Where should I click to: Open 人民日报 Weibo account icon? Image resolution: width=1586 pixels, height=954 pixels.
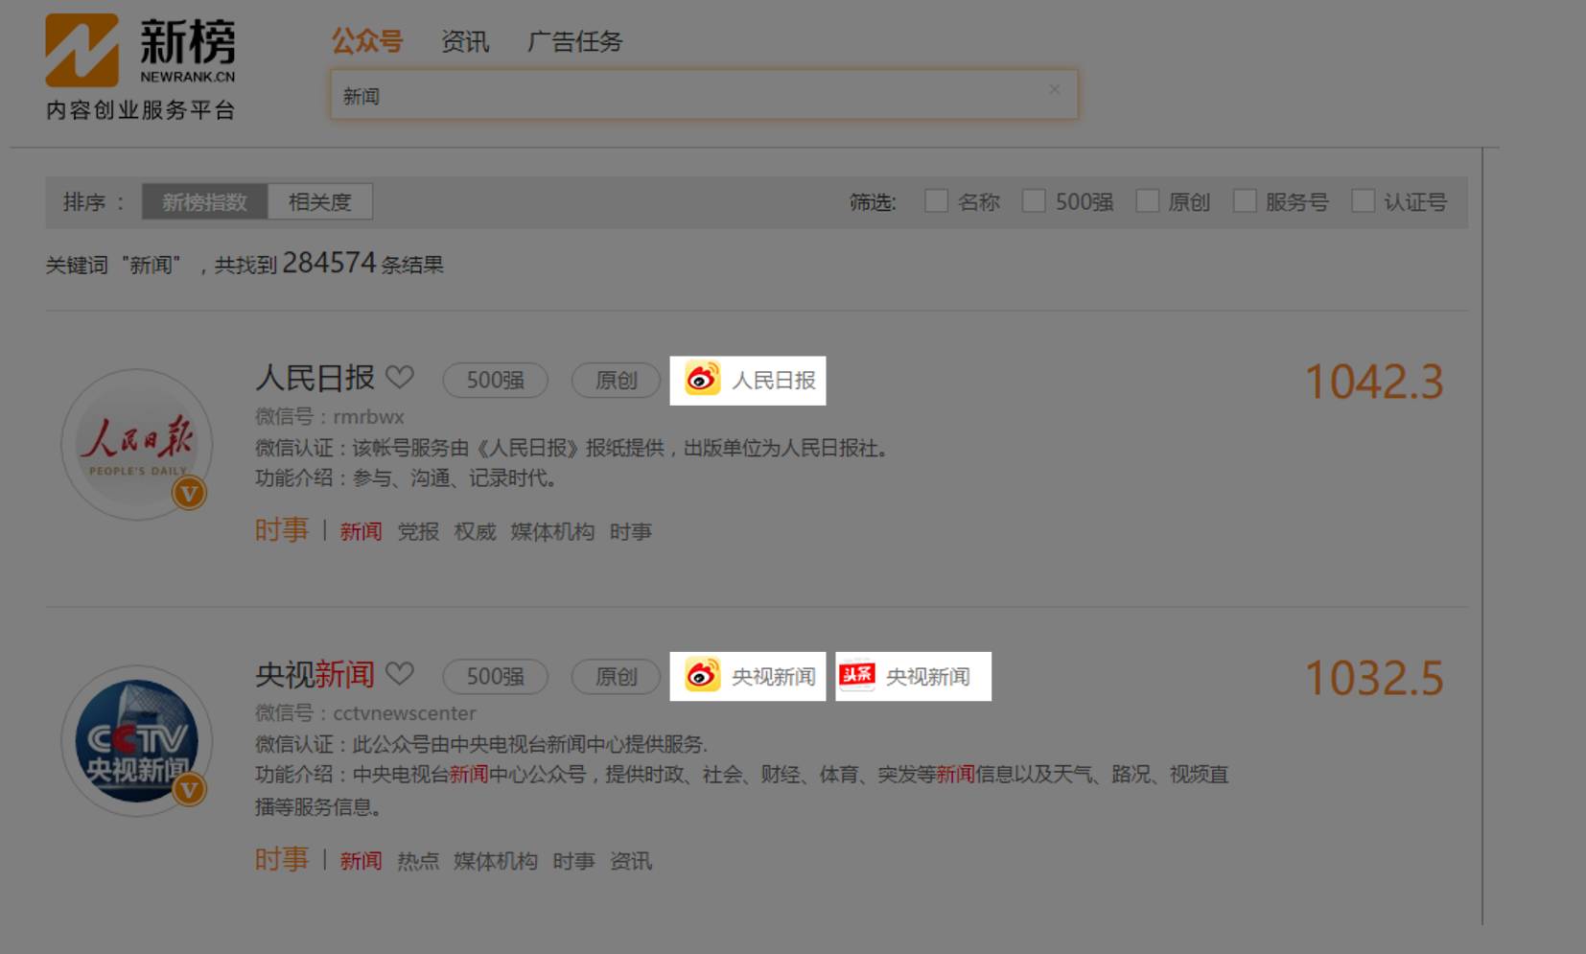702,380
